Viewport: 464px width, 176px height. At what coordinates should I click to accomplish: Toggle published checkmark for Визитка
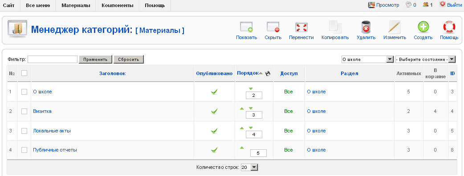point(215,111)
